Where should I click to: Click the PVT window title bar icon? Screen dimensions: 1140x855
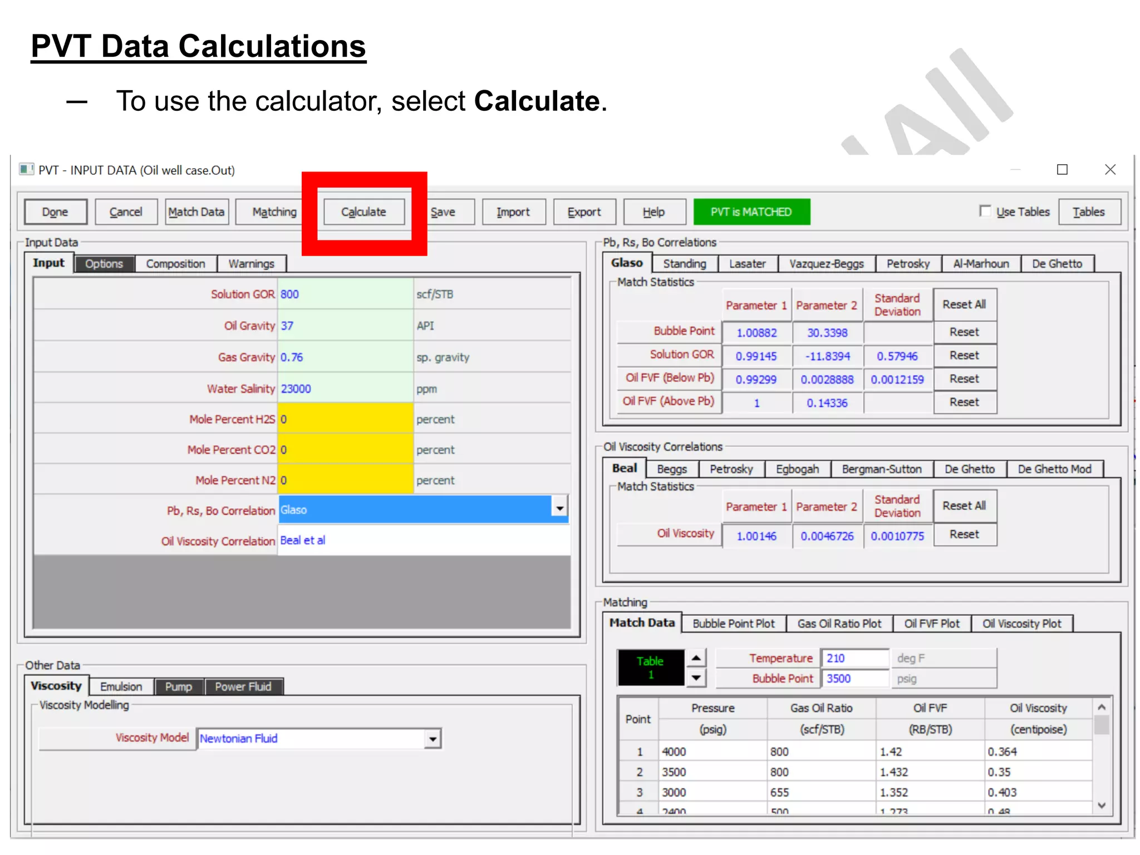[x=26, y=169]
